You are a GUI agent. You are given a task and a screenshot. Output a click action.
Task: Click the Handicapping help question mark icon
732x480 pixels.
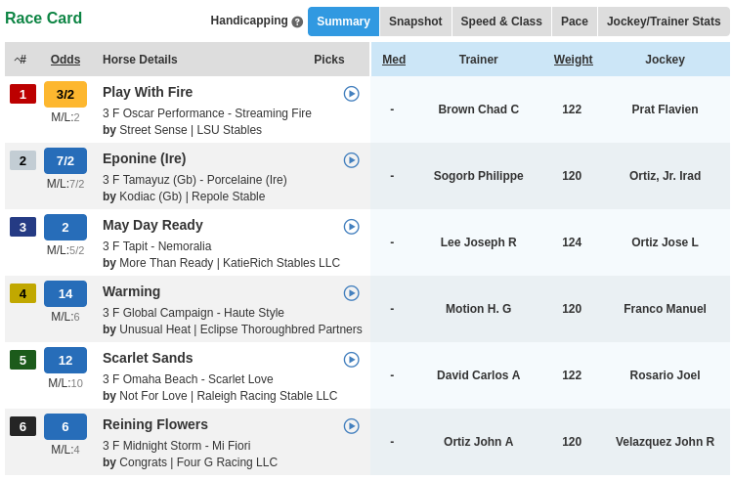(297, 22)
